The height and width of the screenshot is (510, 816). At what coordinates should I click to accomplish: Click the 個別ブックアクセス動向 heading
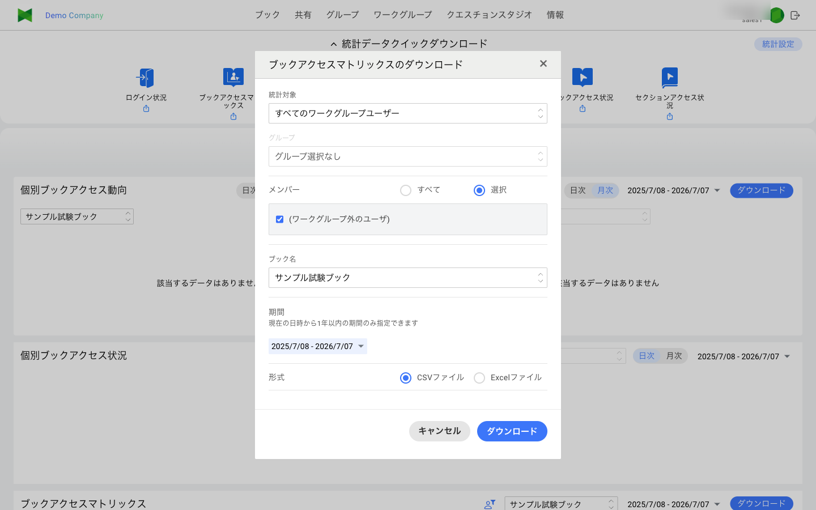pyautogui.click(x=74, y=190)
